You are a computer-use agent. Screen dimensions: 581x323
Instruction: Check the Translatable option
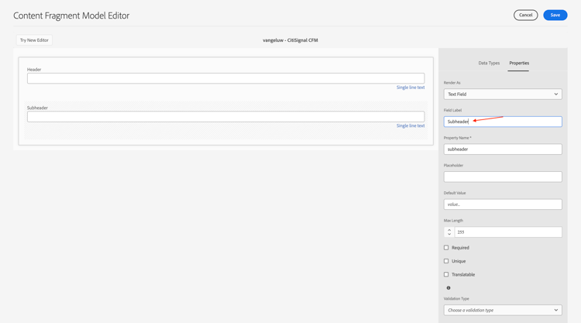446,274
